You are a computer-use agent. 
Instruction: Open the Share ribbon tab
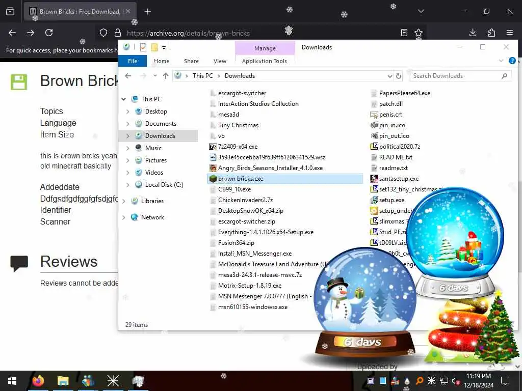coord(191,61)
